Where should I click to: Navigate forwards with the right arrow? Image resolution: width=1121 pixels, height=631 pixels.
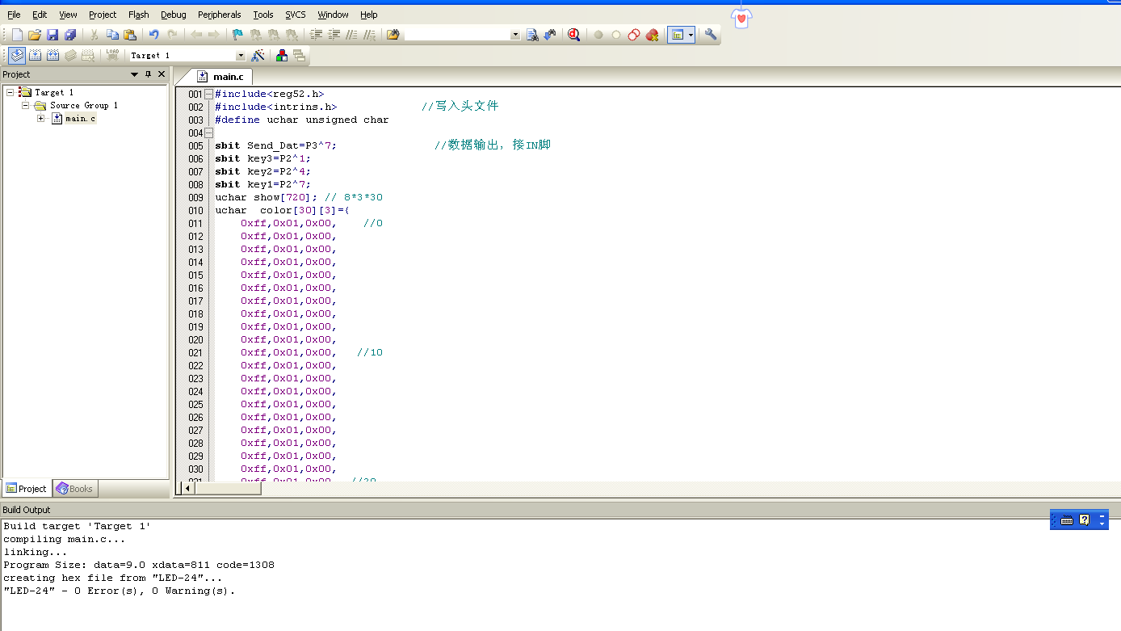point(213,35)
